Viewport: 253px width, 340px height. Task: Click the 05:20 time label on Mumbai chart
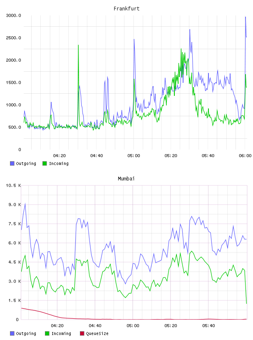coord(171,326)
